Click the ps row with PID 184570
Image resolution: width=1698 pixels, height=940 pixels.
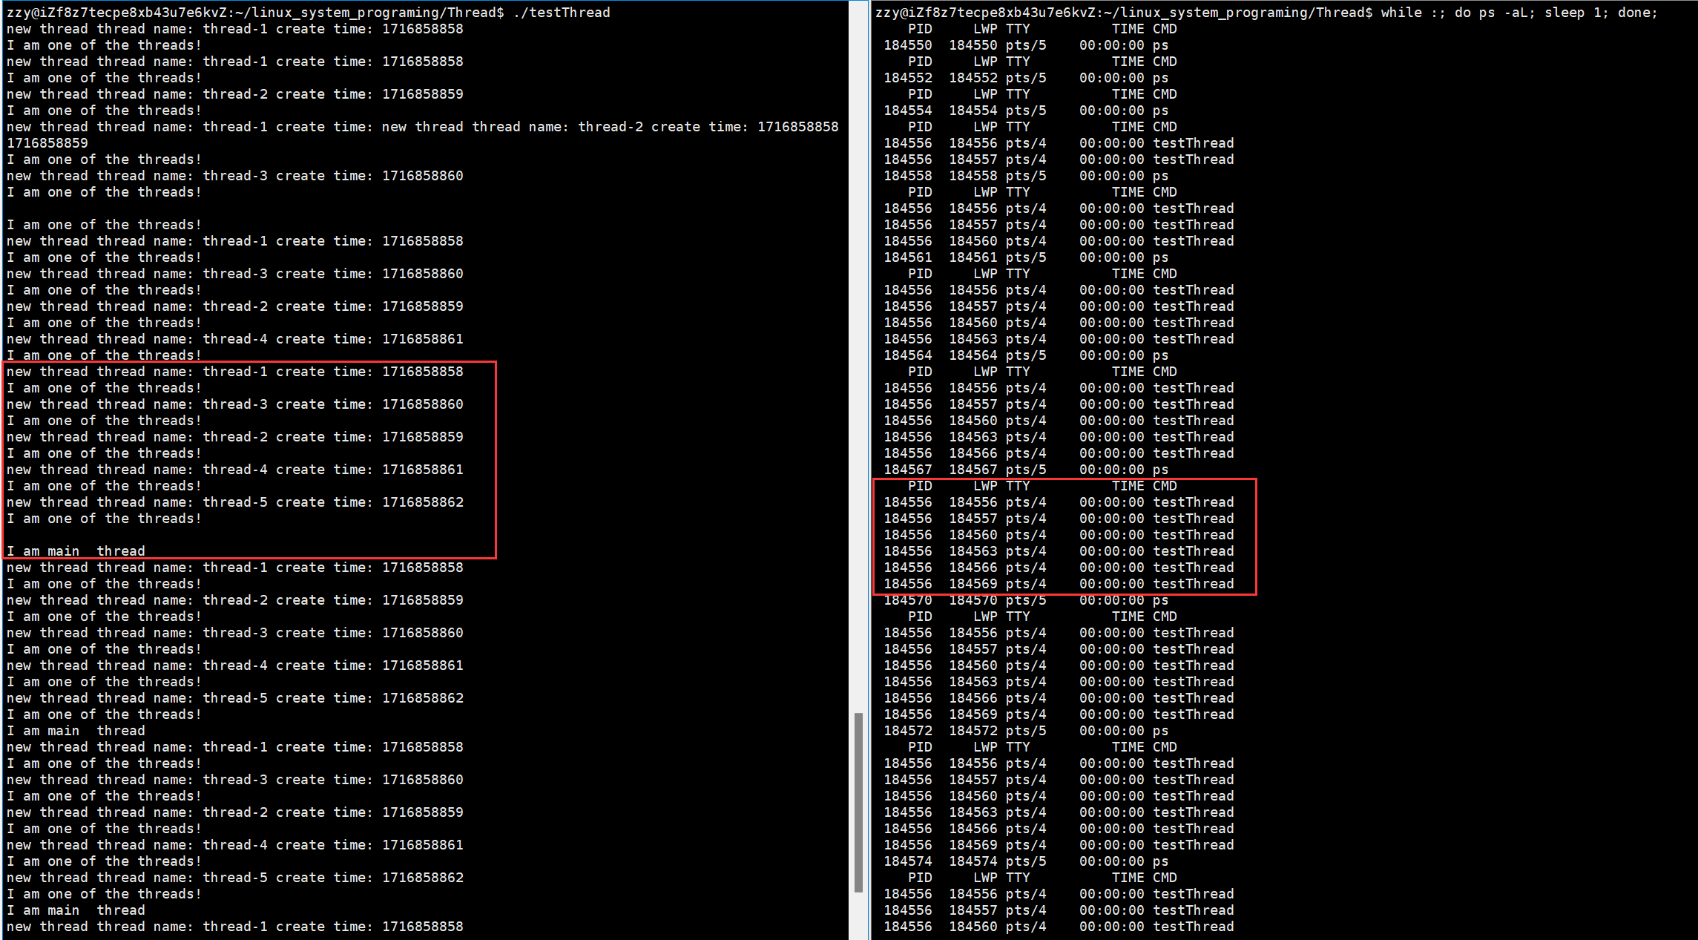point(1025,600)
